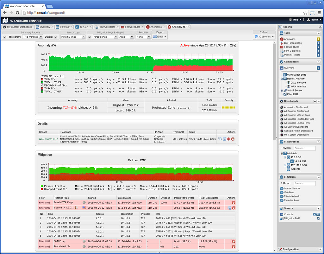This screenshot has width=324, height=254.
Task: Close the Anomaly #57 tab
Action: pos(189,27)
